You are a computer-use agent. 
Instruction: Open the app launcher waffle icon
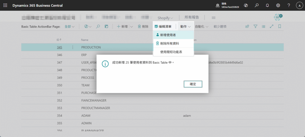coord(5,5)
